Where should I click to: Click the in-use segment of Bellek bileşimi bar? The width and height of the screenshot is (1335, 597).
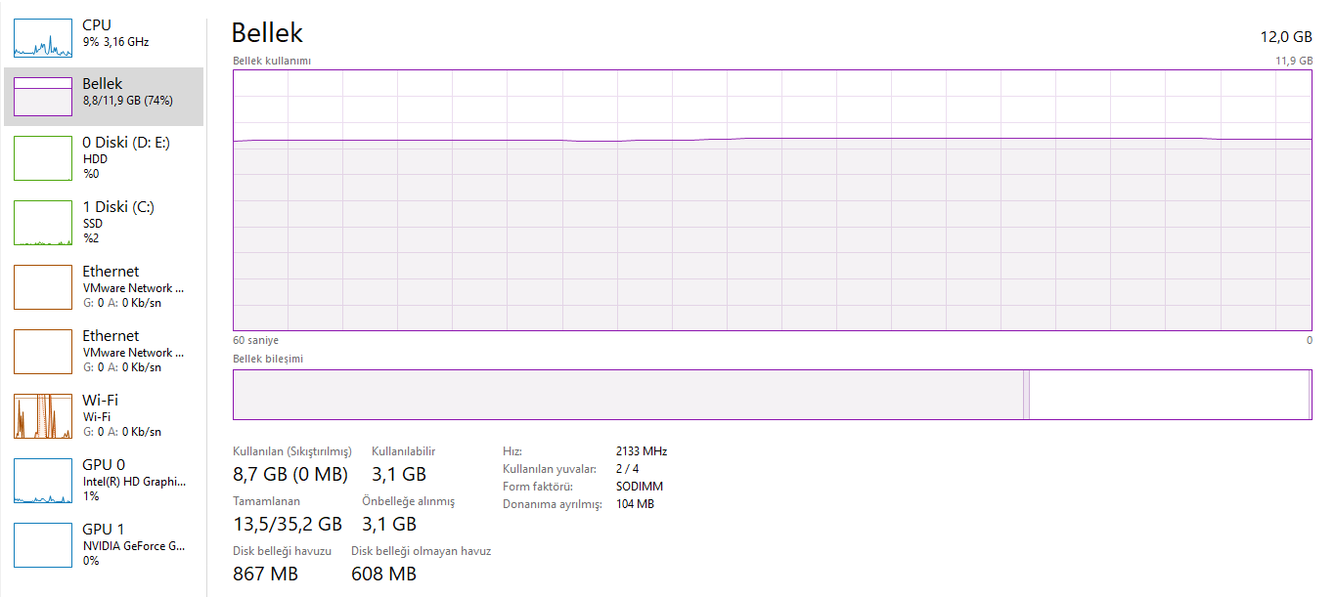(x=627, y=395)
